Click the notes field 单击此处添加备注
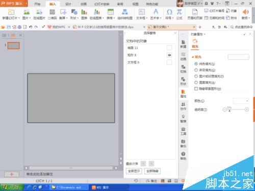 (x=40, y=174)
